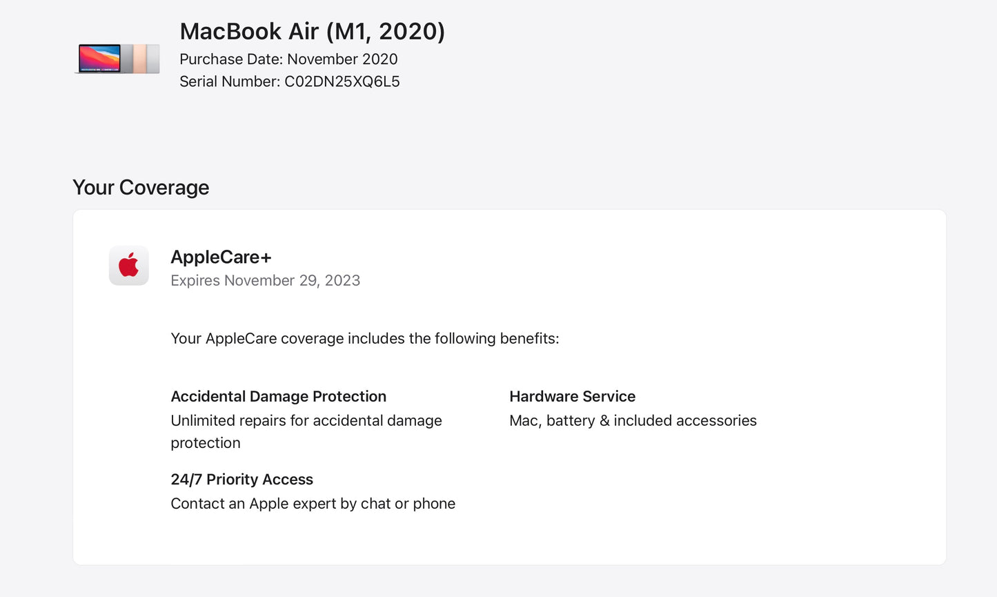Click the MacBook Air product thumbnail image
The width and height of the screenshot is (997, 597).
pos(117,59)
